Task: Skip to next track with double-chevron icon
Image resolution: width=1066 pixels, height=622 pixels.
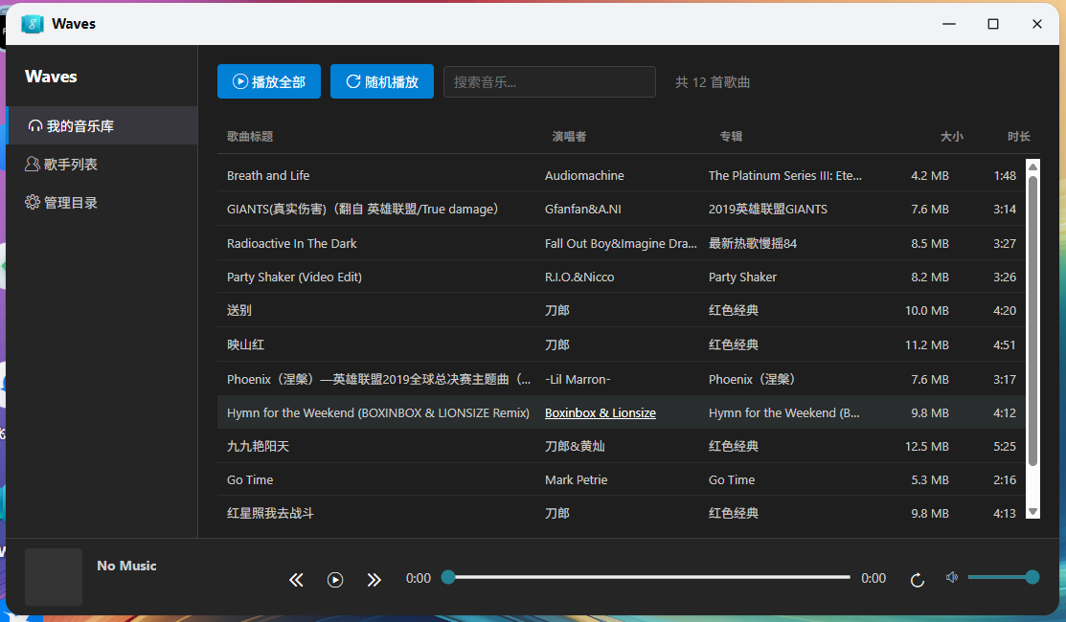Action: coord(374,579)
